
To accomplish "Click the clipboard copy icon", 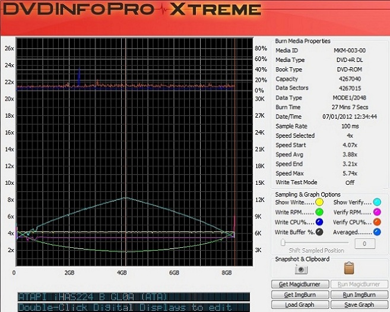I will 349,268.
